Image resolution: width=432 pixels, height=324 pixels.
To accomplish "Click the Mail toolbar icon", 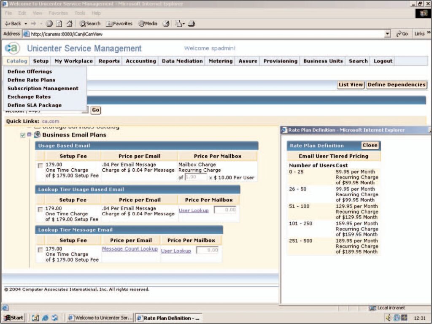I will click(178, 24).
